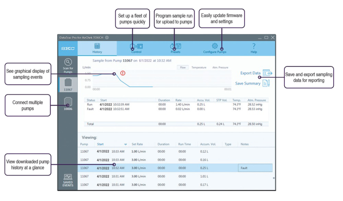This screenshot has height=201, width=343.
Task: Click the Accu. Vol. column header
Action: click(203, 100)
